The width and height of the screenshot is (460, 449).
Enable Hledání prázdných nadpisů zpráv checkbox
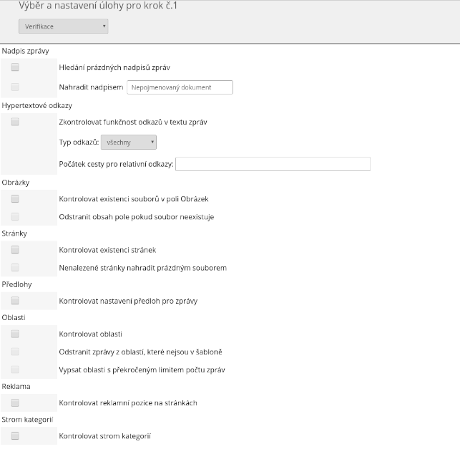pyautogui.click(x=15, y=67)
